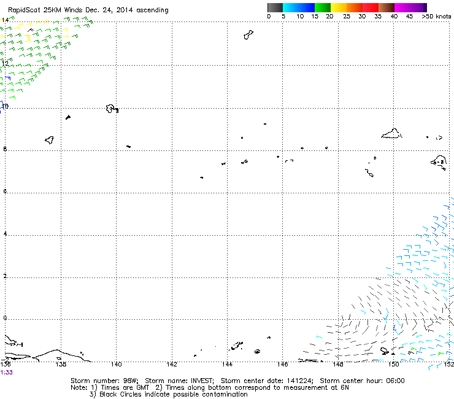Click the longitude axis label '138'
Screen dimensions: 454x399
point(61,365)
